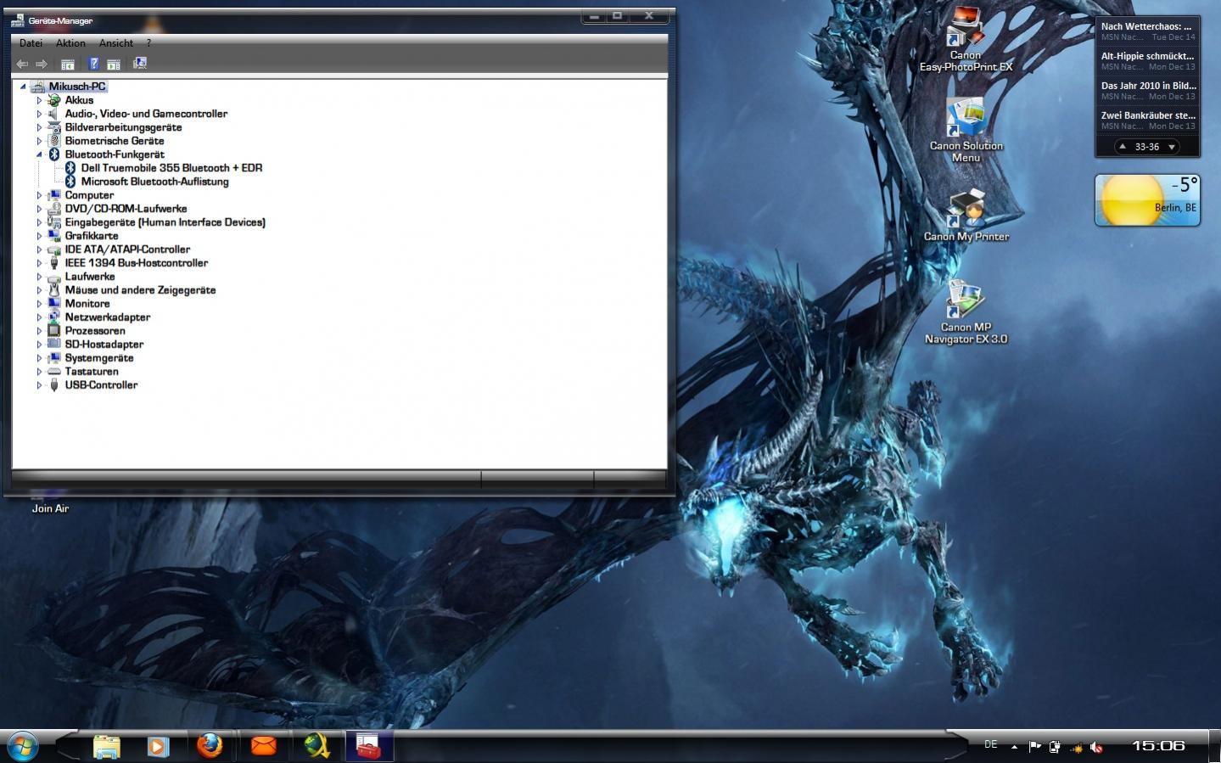Show next headlines in feed gadget

(1172, 147)
